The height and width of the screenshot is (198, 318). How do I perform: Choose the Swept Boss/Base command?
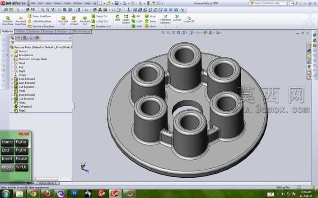coord(39,16)
